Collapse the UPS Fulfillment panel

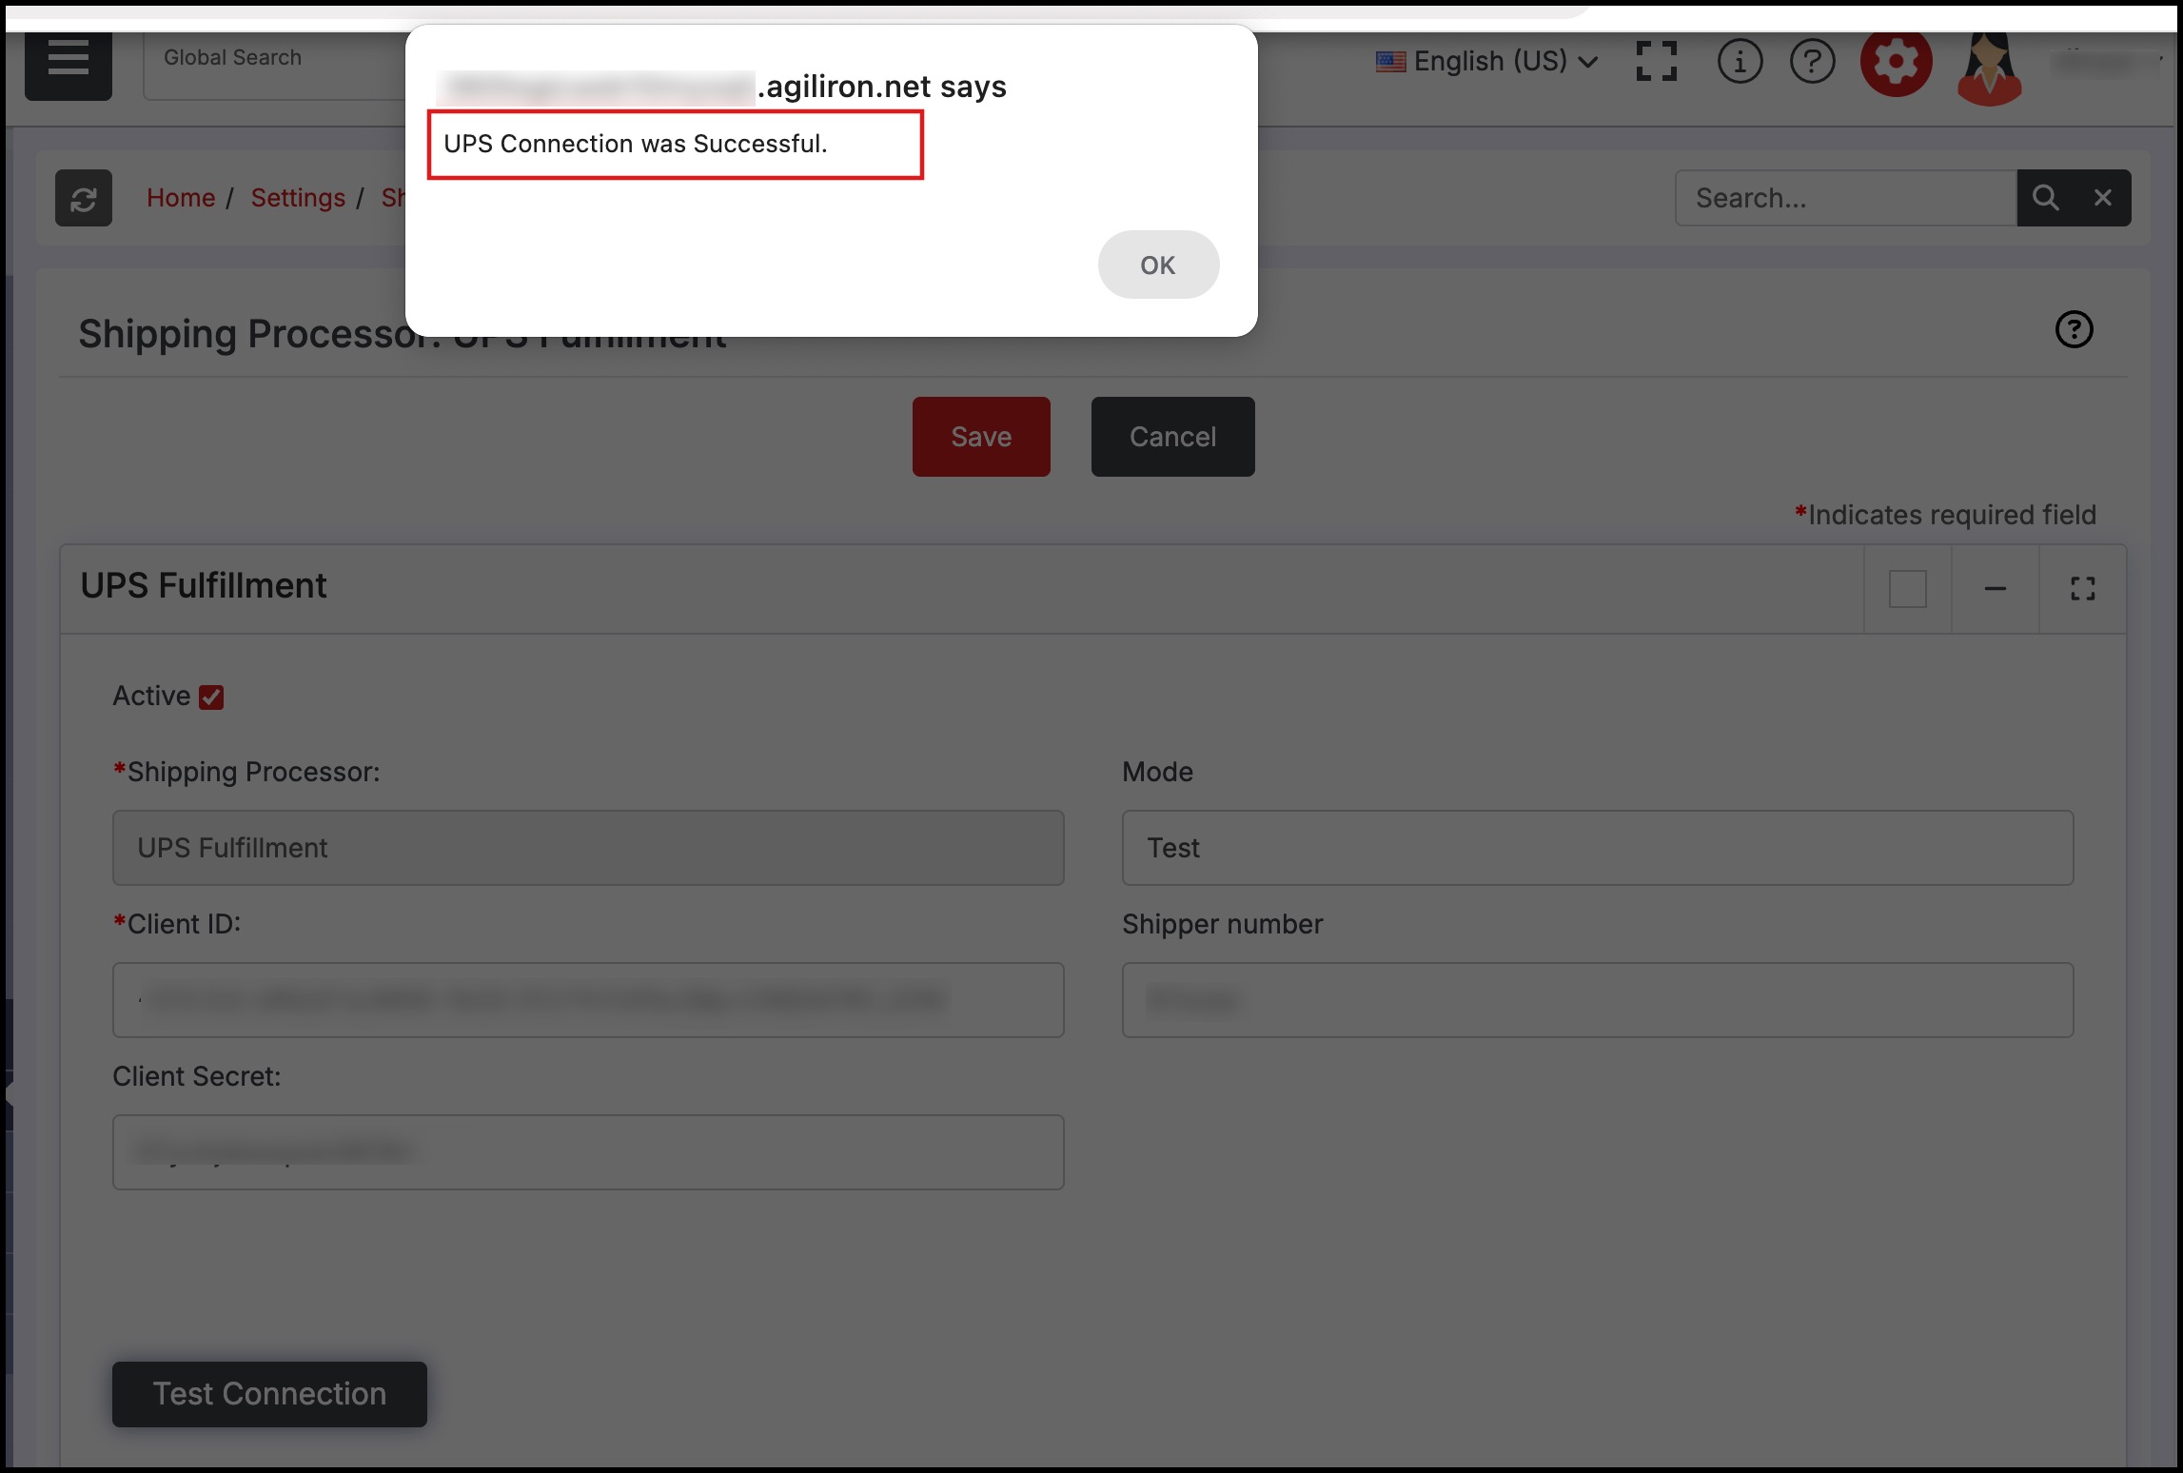[1996, 589]
